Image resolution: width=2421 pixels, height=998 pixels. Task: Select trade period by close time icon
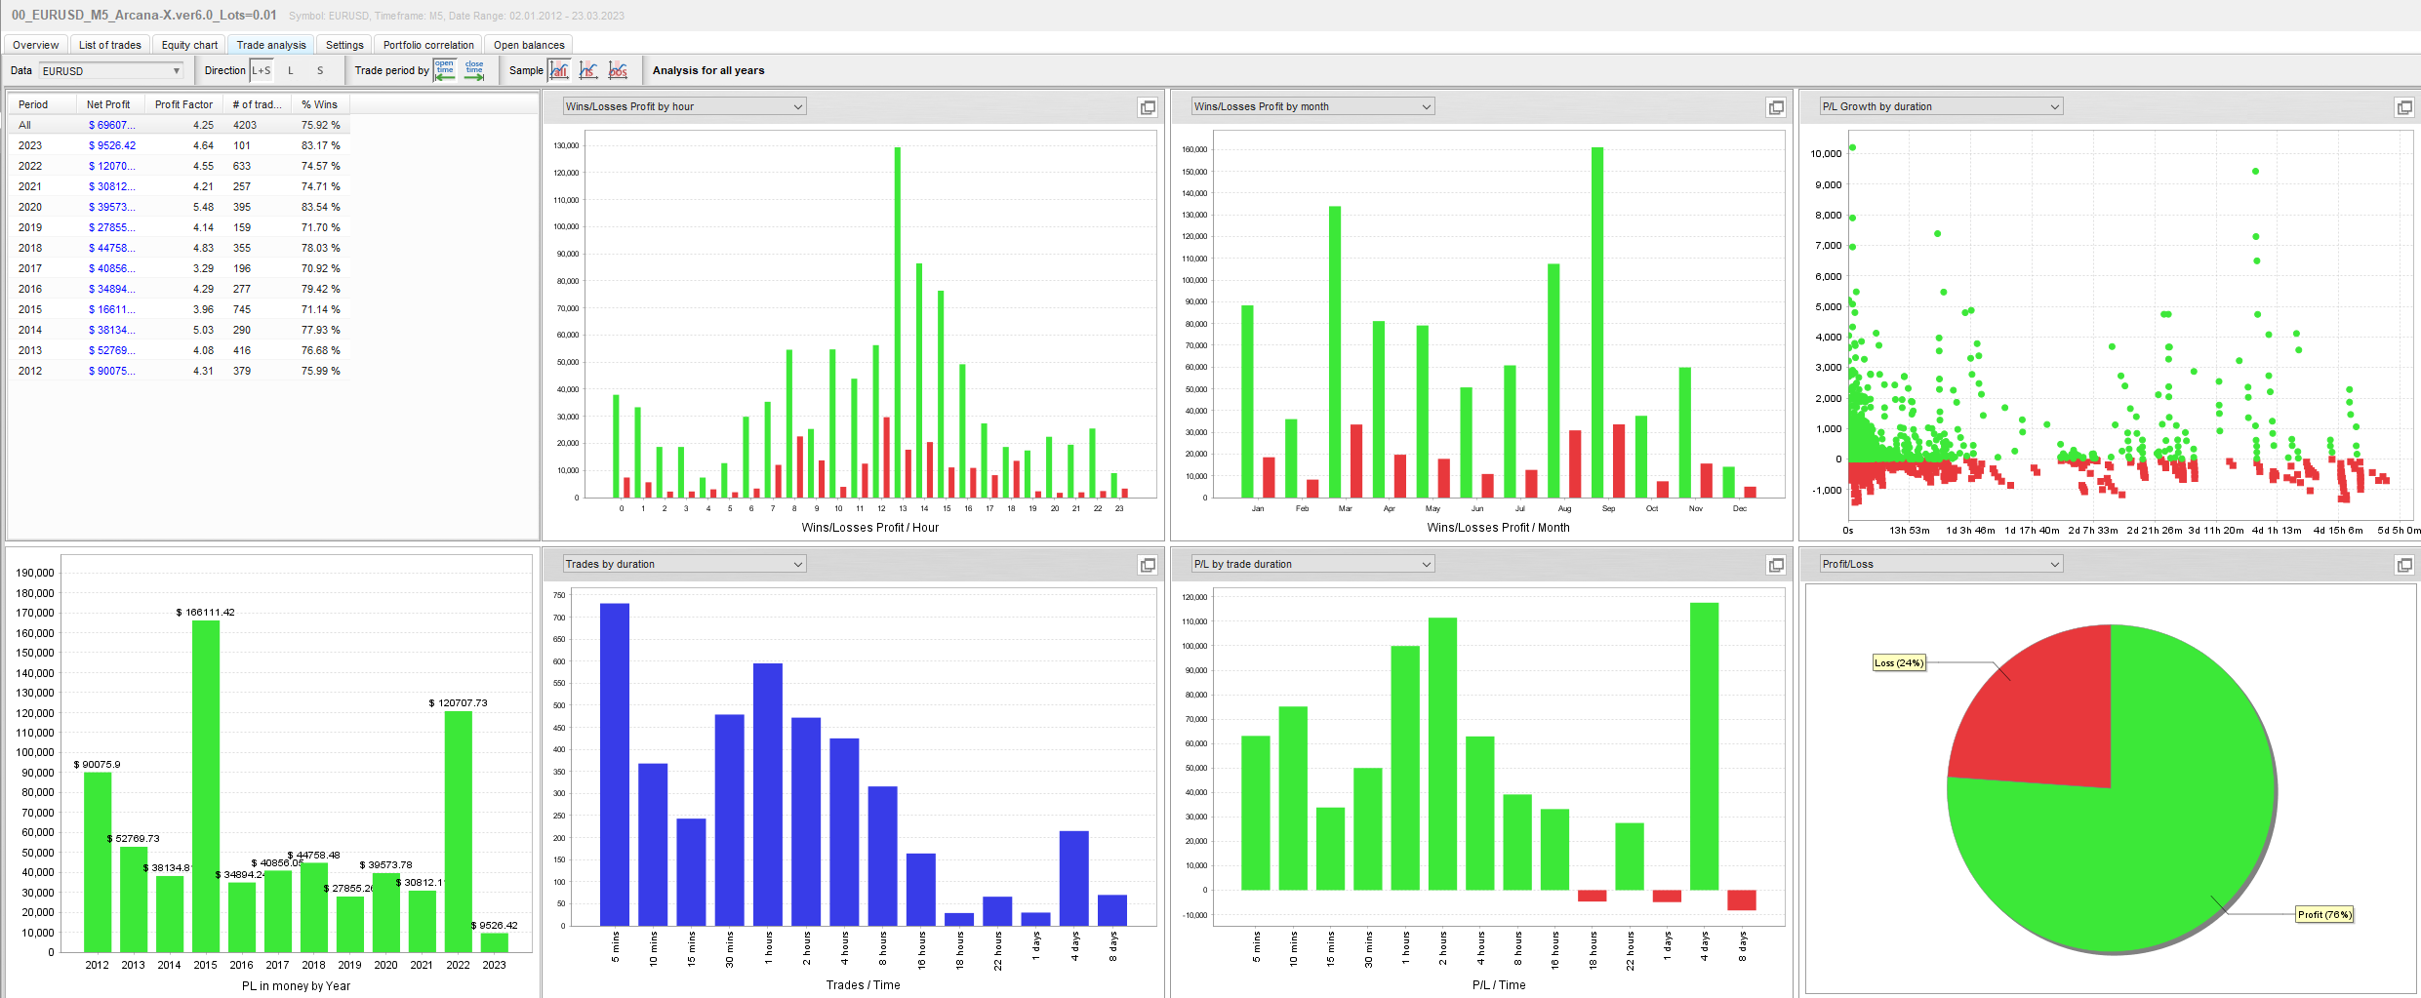coord(475,70)
